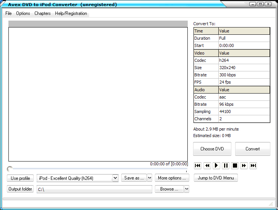Open the Chapters menu
Image resolution: width=278 pixels, height=210 pixels.
click(x=42, y=13)
